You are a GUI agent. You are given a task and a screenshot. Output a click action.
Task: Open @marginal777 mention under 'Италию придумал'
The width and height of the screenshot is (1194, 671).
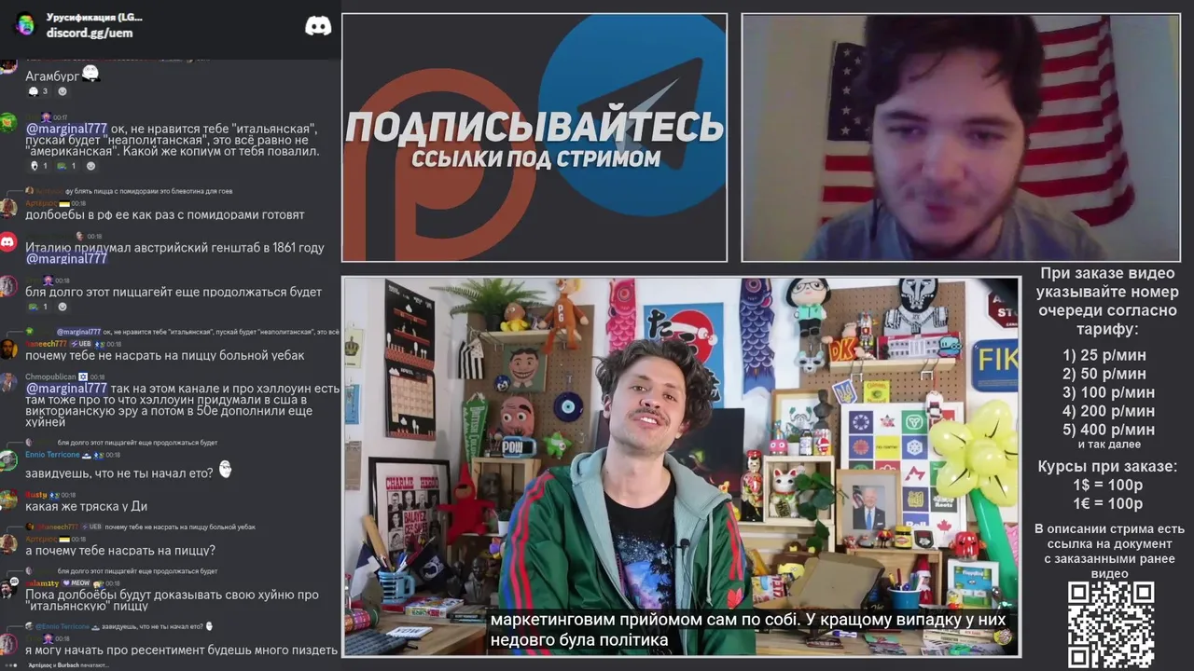pos(66,259)
